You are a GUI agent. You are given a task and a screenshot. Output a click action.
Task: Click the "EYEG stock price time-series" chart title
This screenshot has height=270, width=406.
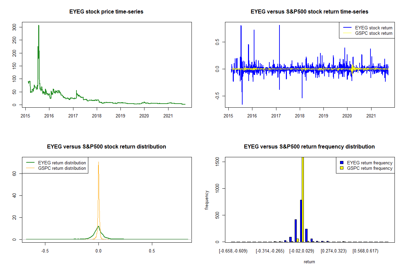pos(106,12)
